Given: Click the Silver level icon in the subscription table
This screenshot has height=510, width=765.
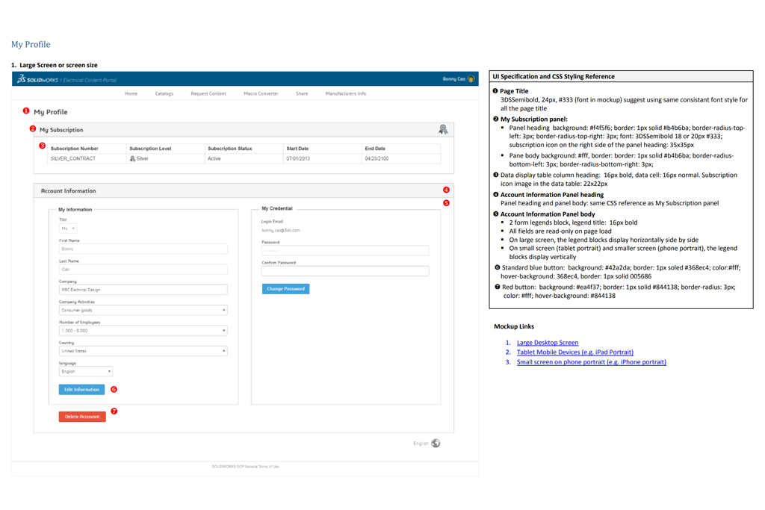Looking at the screenshot, I should coord(132,158).
